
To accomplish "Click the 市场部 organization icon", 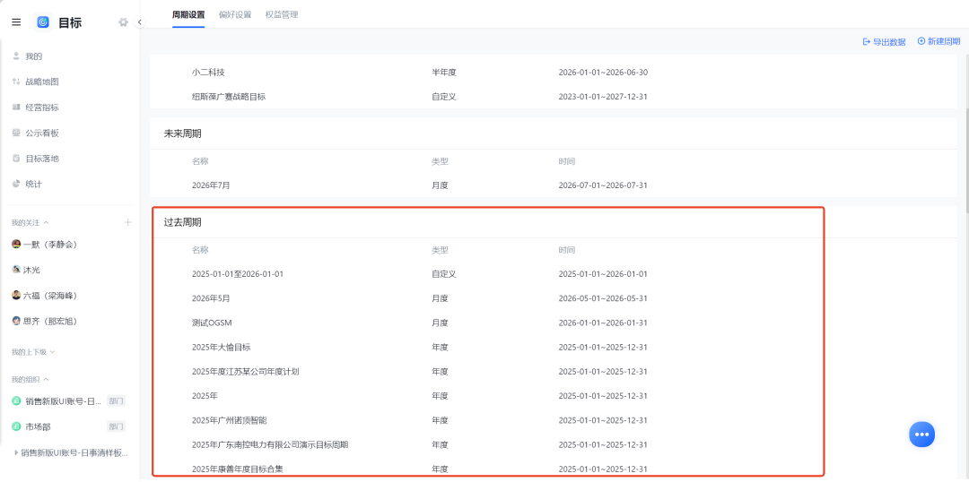I will click(x=17, y=426).
